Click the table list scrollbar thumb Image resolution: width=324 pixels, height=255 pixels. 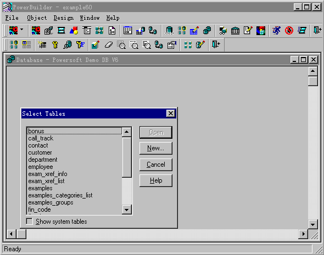[x=126, y=157]
